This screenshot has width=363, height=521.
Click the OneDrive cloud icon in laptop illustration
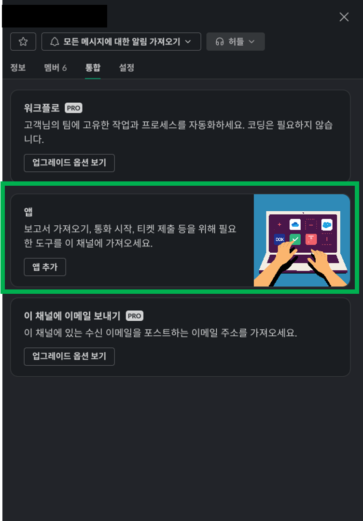(295, 224)
